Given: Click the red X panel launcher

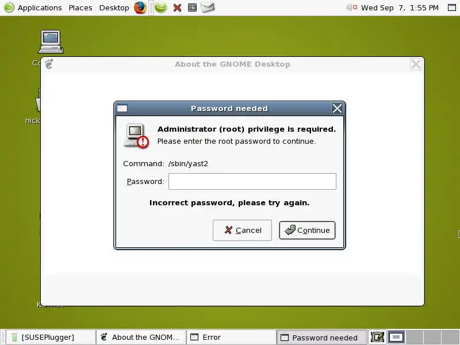Looking at the screenshot, I should 177,7.
